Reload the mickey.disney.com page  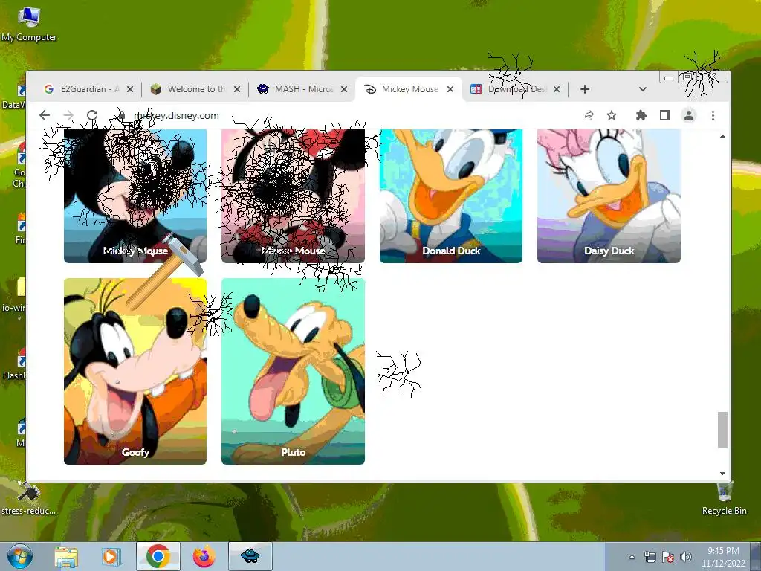pyautogui.click(x=92, y=115)
